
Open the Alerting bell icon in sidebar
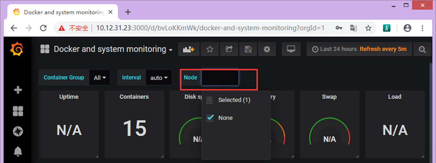[18, 151]
